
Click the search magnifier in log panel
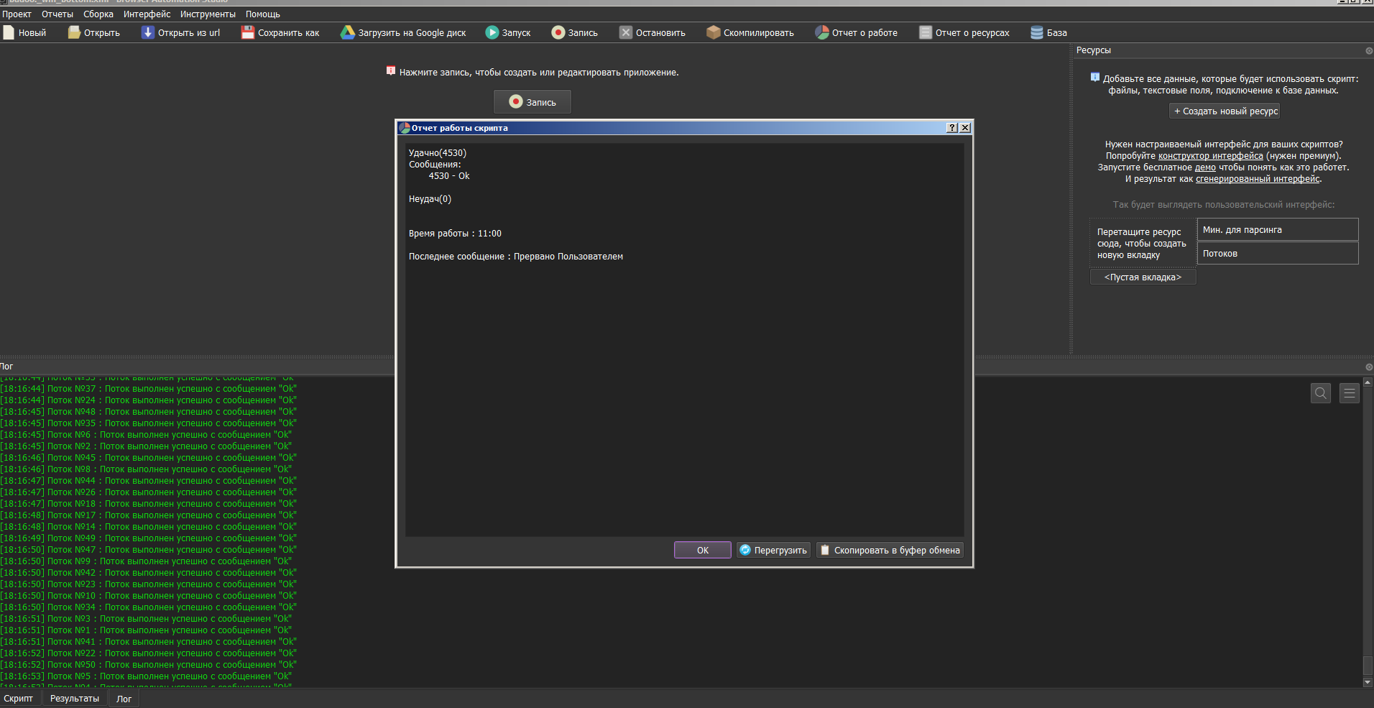click(x=1320, y=393)
